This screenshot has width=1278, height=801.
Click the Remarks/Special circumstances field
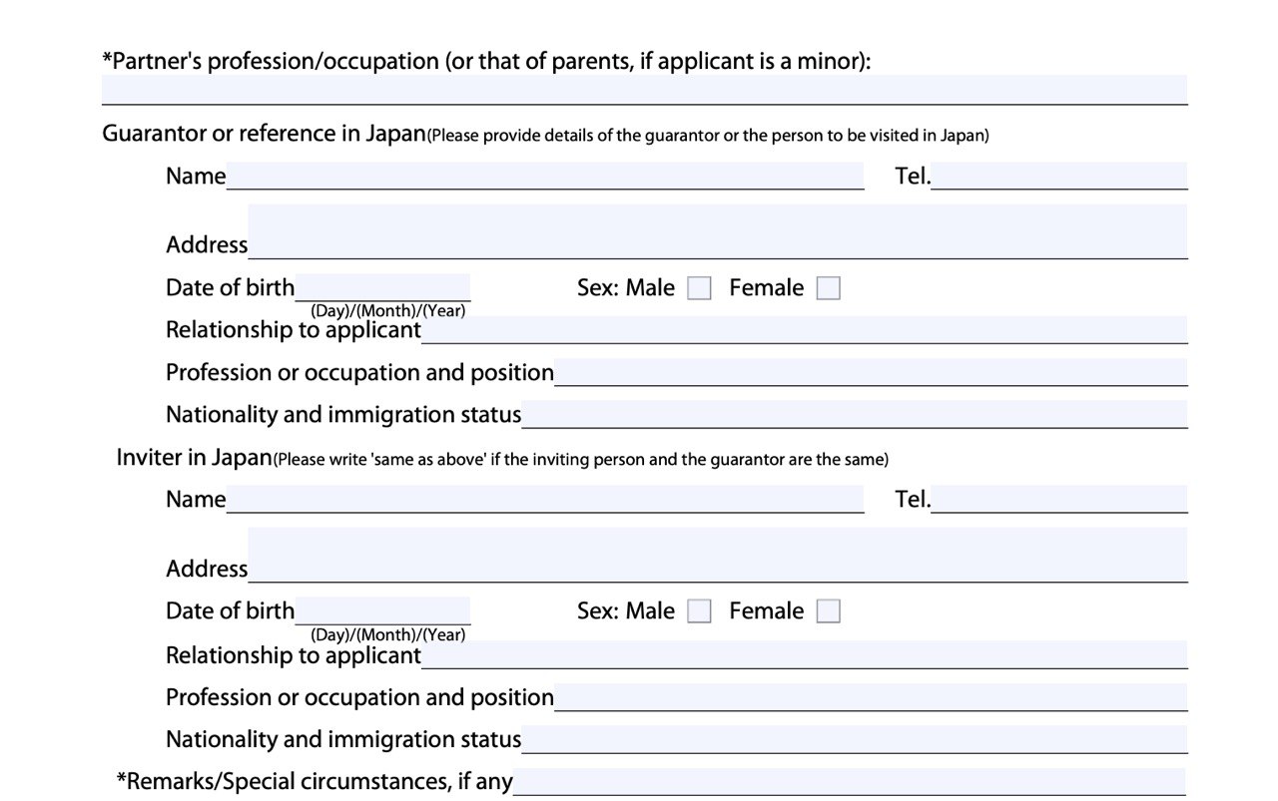coord(849,781)
